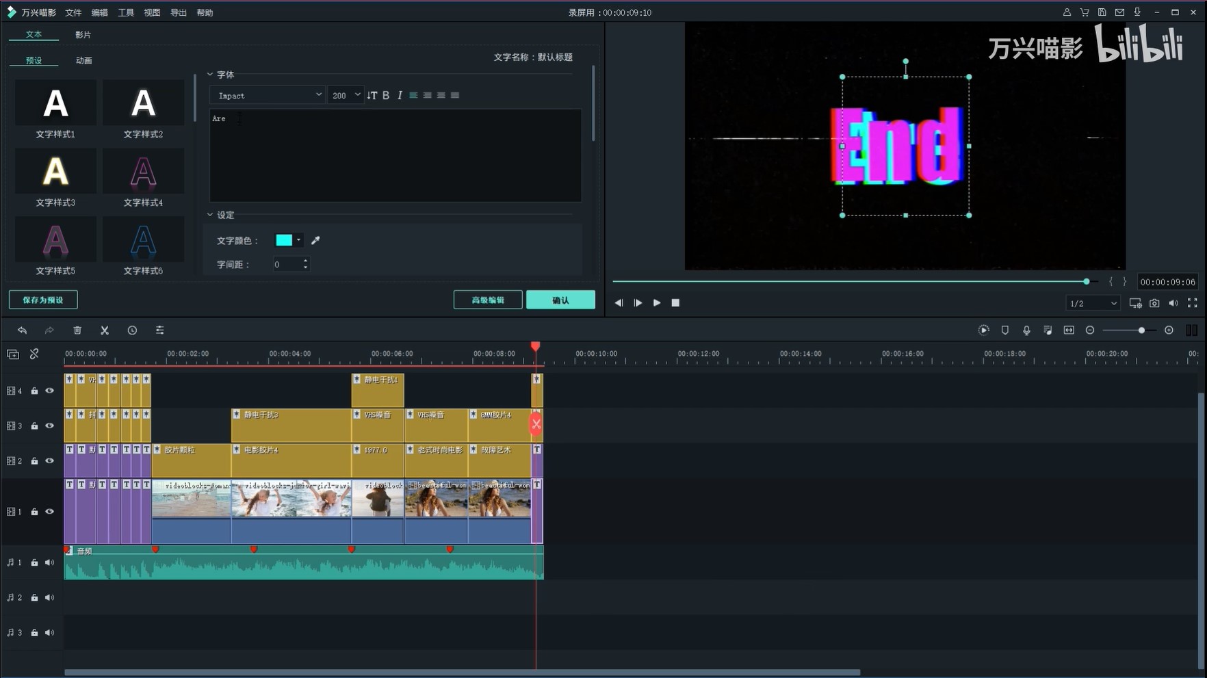Click the scissors split icon
This screenshot has height=678, width=1207.
pyautogui.click(x=105, y=330)
